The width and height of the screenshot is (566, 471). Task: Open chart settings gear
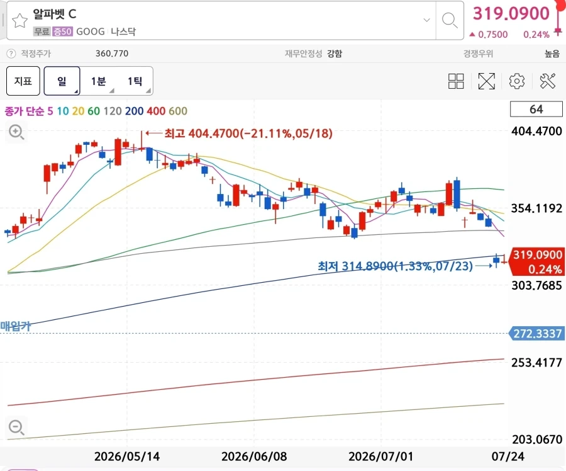tap(516, 81)
